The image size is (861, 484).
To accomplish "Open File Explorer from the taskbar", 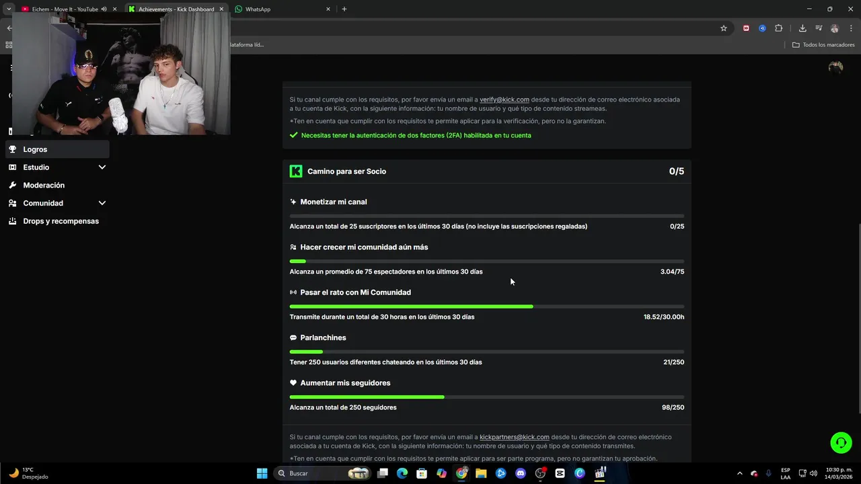I will point(481,473).
